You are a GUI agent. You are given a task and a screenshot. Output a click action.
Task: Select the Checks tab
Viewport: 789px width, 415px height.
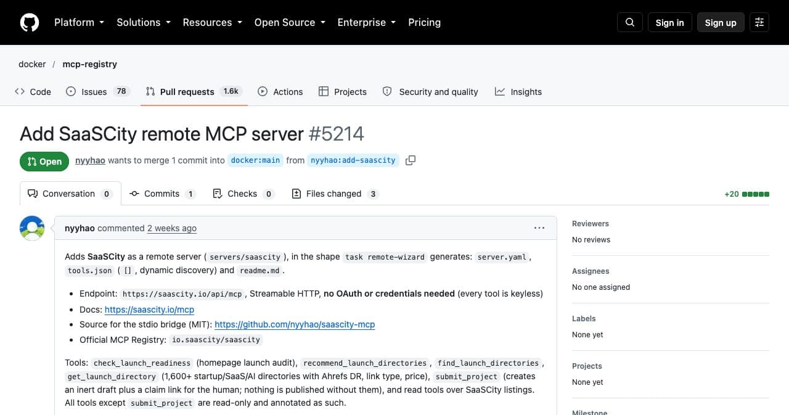coord(243,194)
